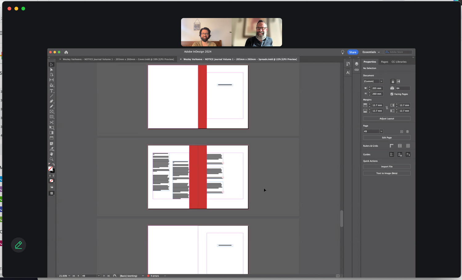462x280 pixels.
Task: Select the Type tool
Action: point(51,91)
